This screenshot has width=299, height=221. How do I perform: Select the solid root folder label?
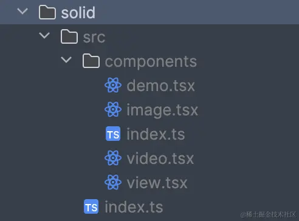[x=78, y=13]
